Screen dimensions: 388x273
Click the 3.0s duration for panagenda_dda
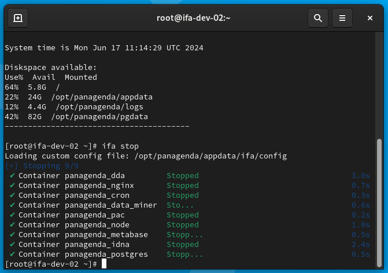[360, 175]
